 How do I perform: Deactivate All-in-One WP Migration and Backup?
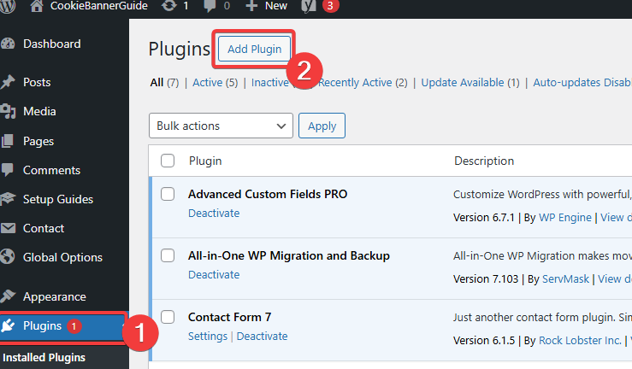click(x=214, y=274)
